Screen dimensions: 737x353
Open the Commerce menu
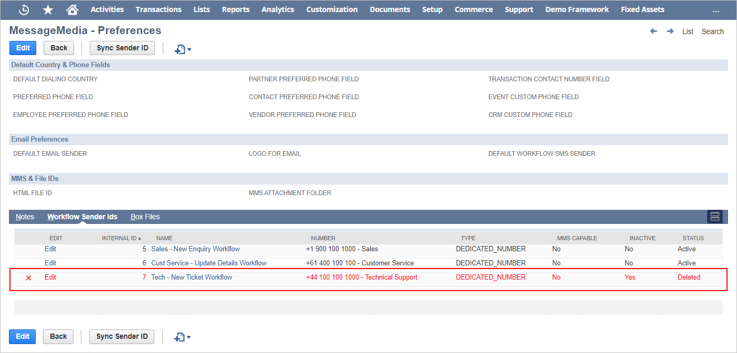pyautogui.click(x=473, y=9)
